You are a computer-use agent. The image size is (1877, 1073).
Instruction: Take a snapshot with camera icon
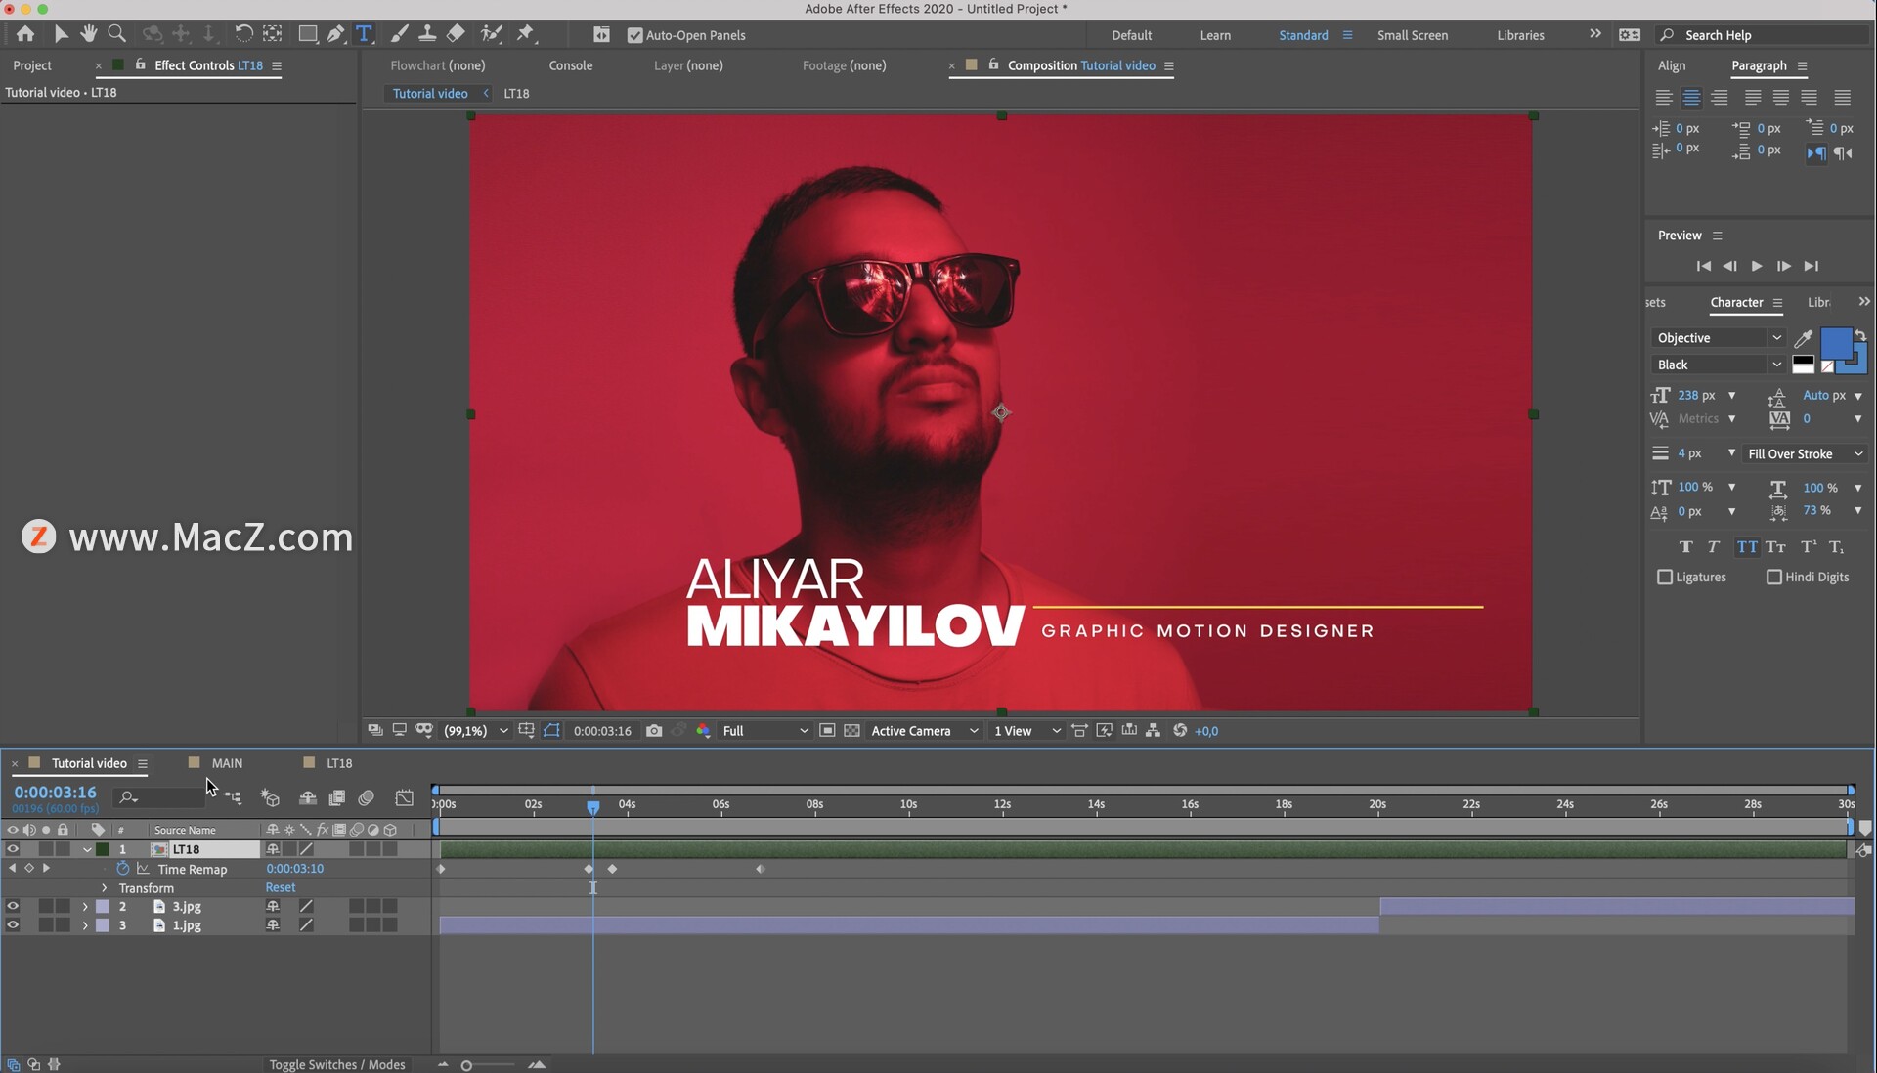coord(654,731)
